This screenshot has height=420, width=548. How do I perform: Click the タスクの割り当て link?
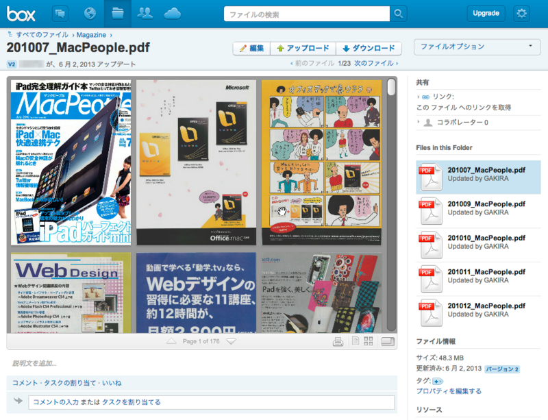click(x=70, y=383)
